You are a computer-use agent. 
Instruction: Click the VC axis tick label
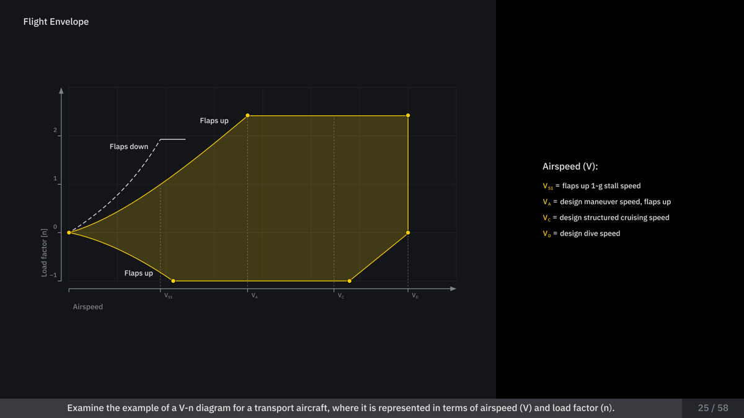(x=340, y=296)
